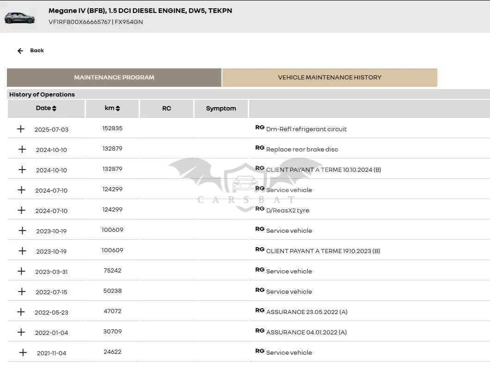Screen dimensions: 490x370
Task: Click the Symptom column header
Action: pyautogui.click(x=221, y=109)
